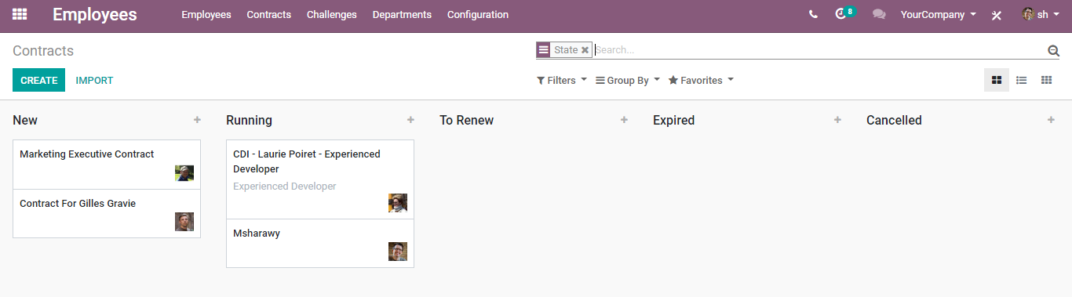
Task: Open the apps grid menu icon
Action: (x=20, y=14)
